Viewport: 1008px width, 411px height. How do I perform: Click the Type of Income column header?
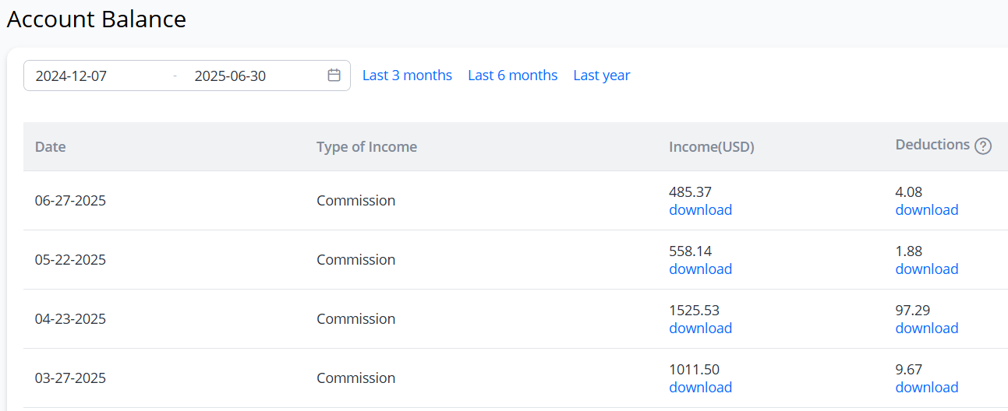366,146
